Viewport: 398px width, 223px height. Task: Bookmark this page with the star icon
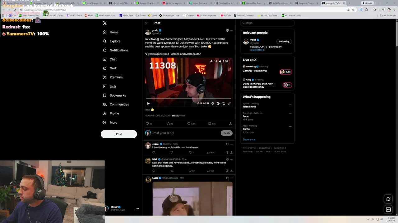pyautogui.click(x=353, y=10)
